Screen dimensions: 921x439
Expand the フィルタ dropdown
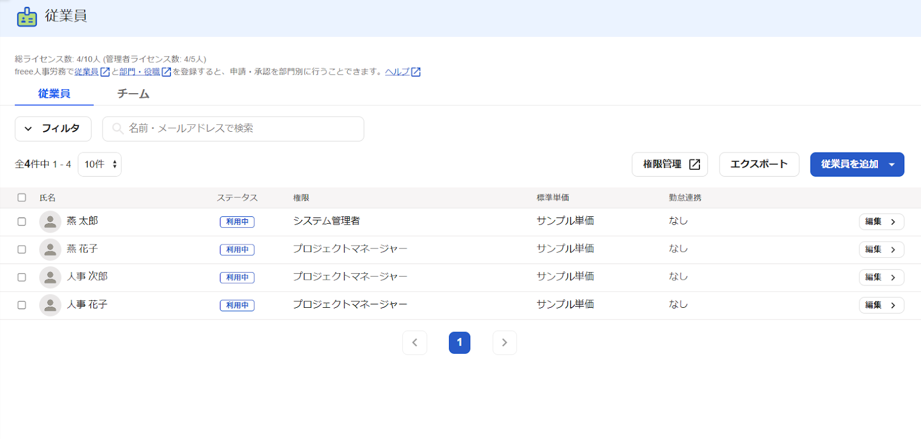53,129
